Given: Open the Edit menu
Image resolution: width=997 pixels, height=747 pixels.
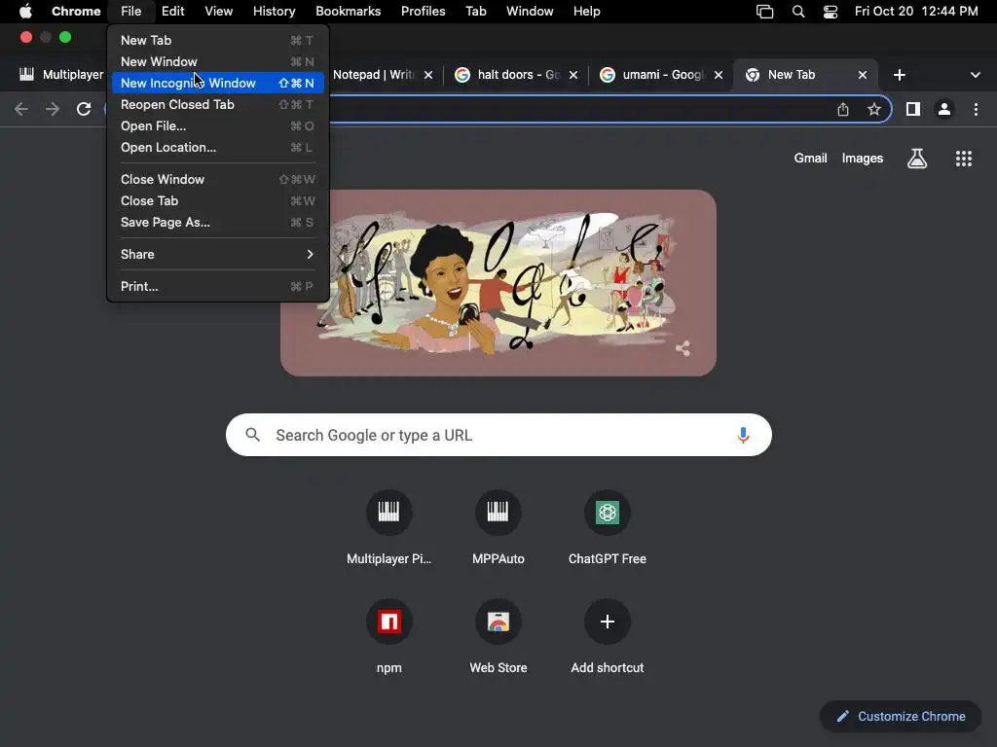Looking at the screenshot, I should (173, 12).
